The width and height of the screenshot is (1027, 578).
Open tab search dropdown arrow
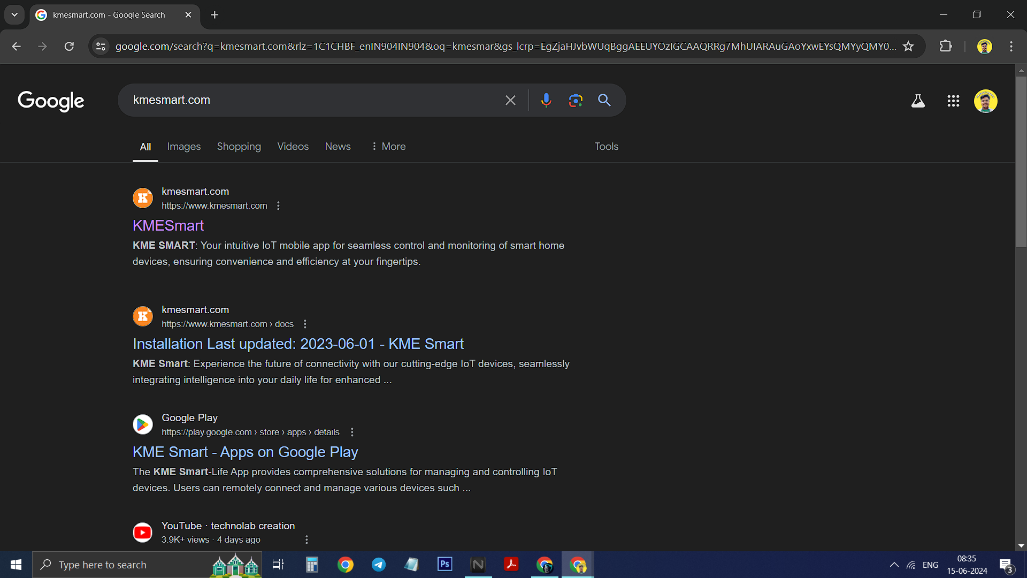point(14,15)
